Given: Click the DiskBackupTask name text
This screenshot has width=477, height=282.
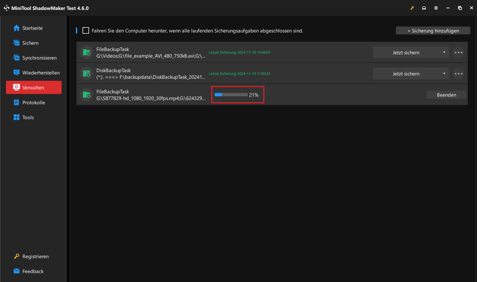Looking at the screenshot, I should pyautogui.click(x=114, y=70).
